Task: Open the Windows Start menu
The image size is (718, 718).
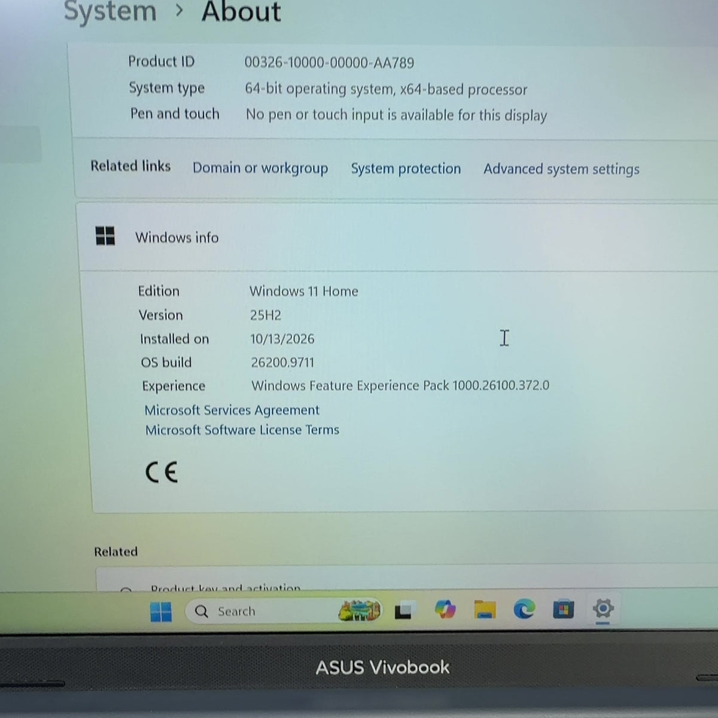Action: (160, 611)
